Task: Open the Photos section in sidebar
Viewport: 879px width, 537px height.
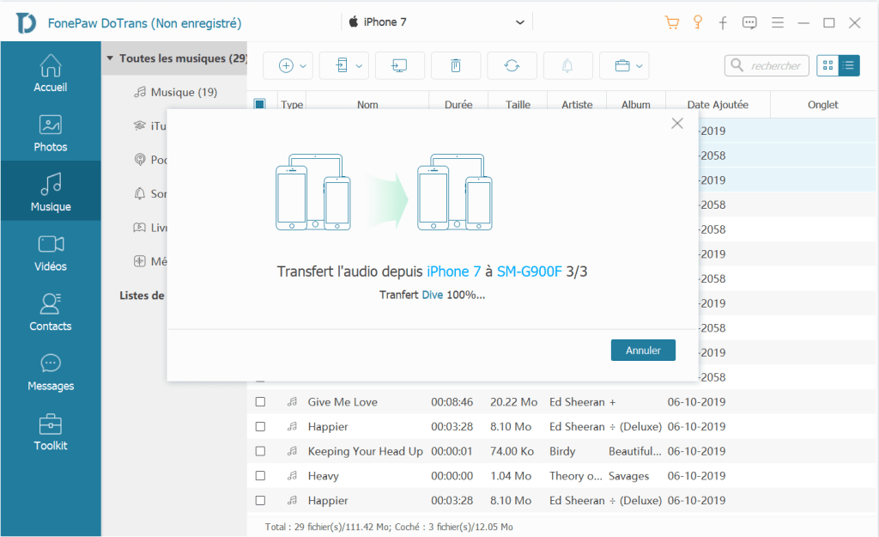Action: point(51,133)
